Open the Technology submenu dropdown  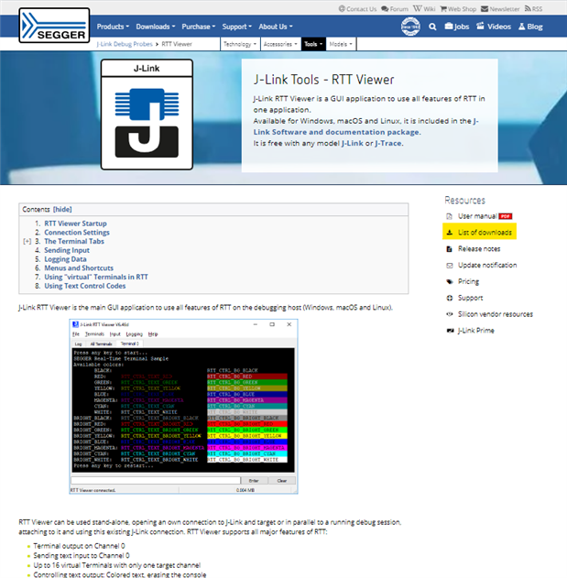click(x=240, y=44)
